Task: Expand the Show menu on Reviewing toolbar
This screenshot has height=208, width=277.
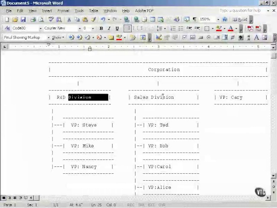Action: pyautogui.click(x=58, y=38)
